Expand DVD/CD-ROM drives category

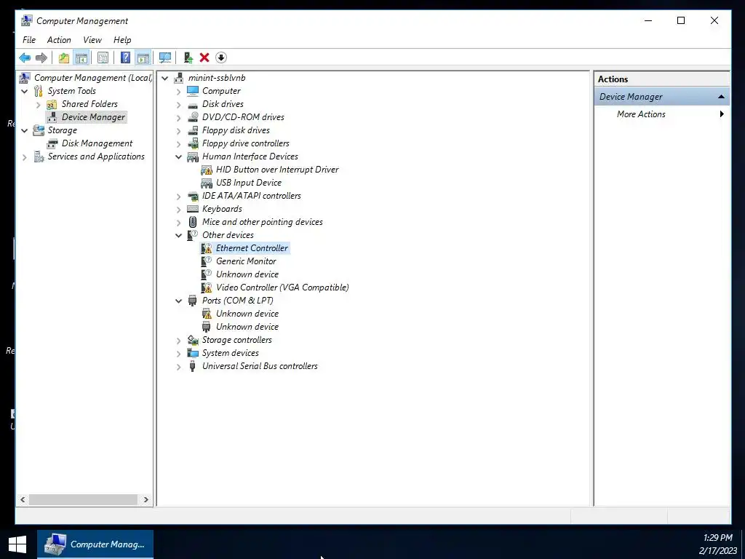pyautogui.click(x=179, y=117)
